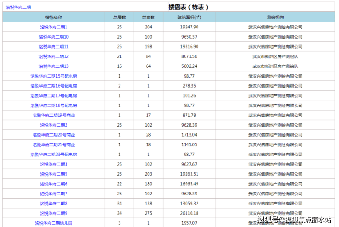Viewport: 339px width, 227px height.
Task: Open 洺悦华府二期16号配电房 link
Action: point(54,86)
